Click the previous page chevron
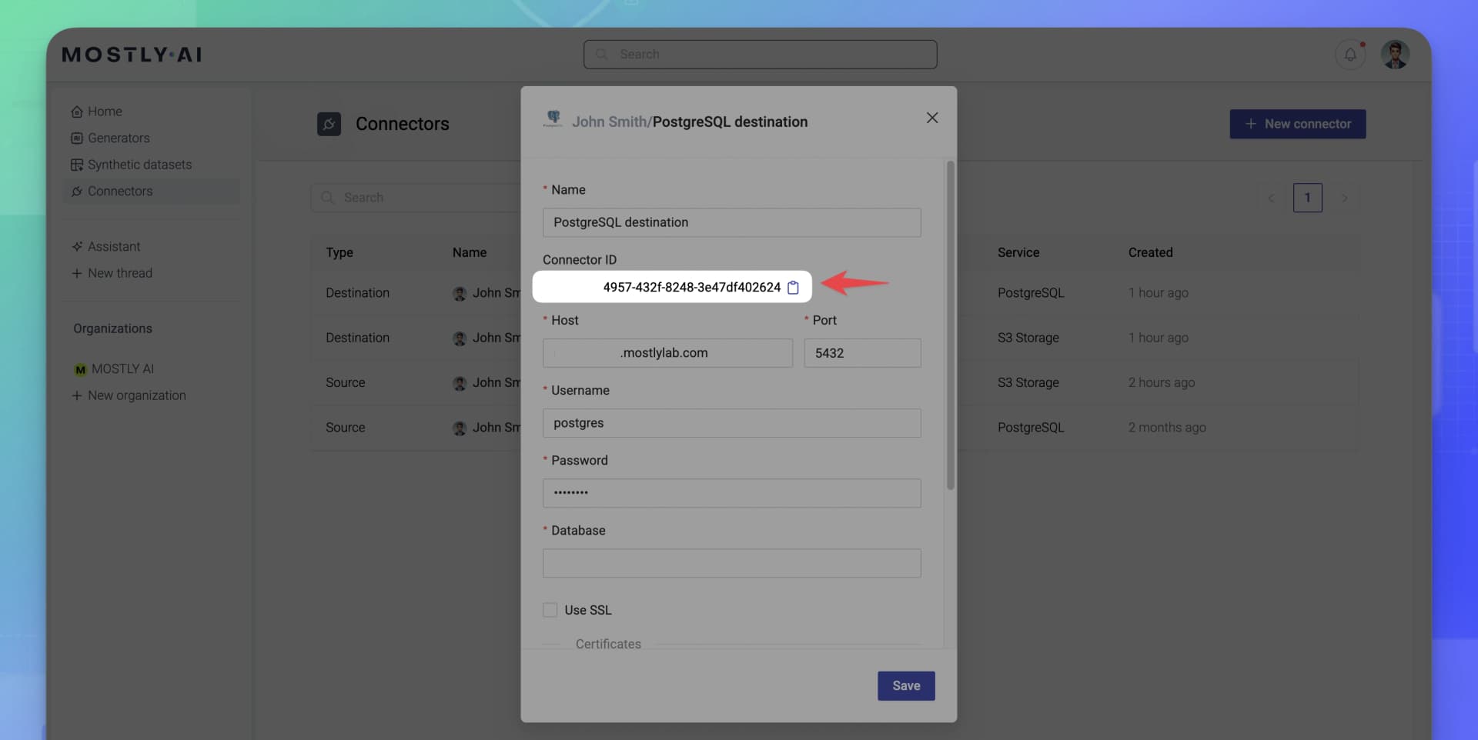 pyautogui.click(x=1271, y=198)
